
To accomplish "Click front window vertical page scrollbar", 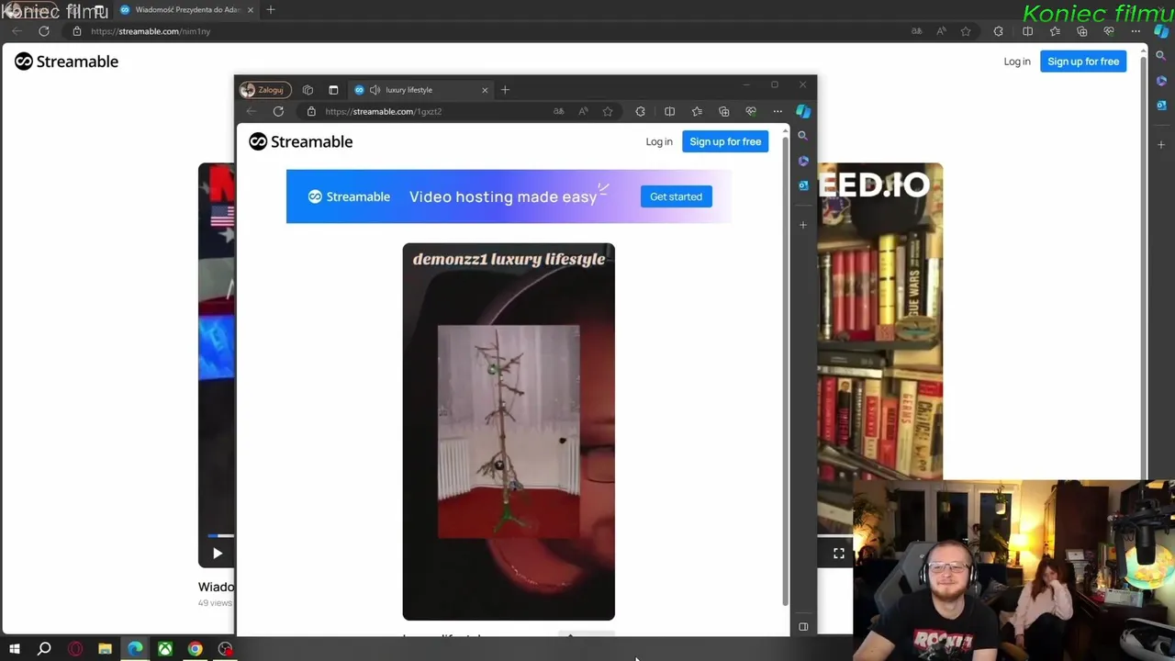I will click(785, 372).
